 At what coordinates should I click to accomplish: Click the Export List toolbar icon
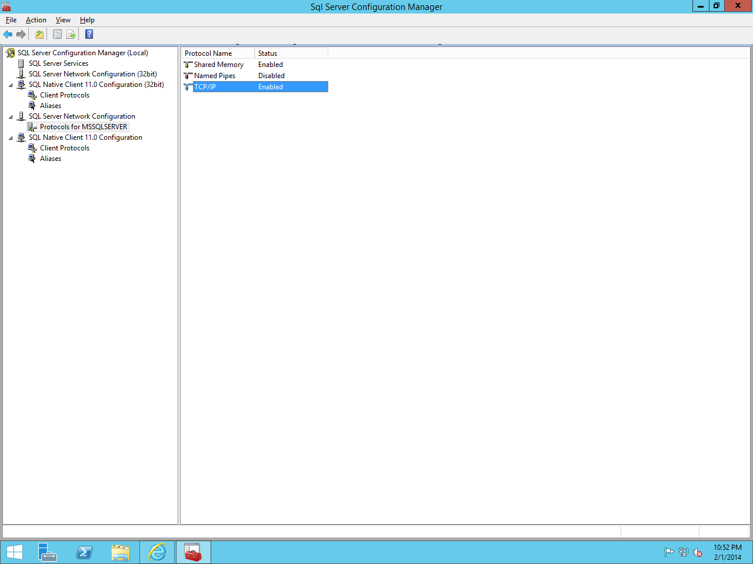[x=71, y=35]
